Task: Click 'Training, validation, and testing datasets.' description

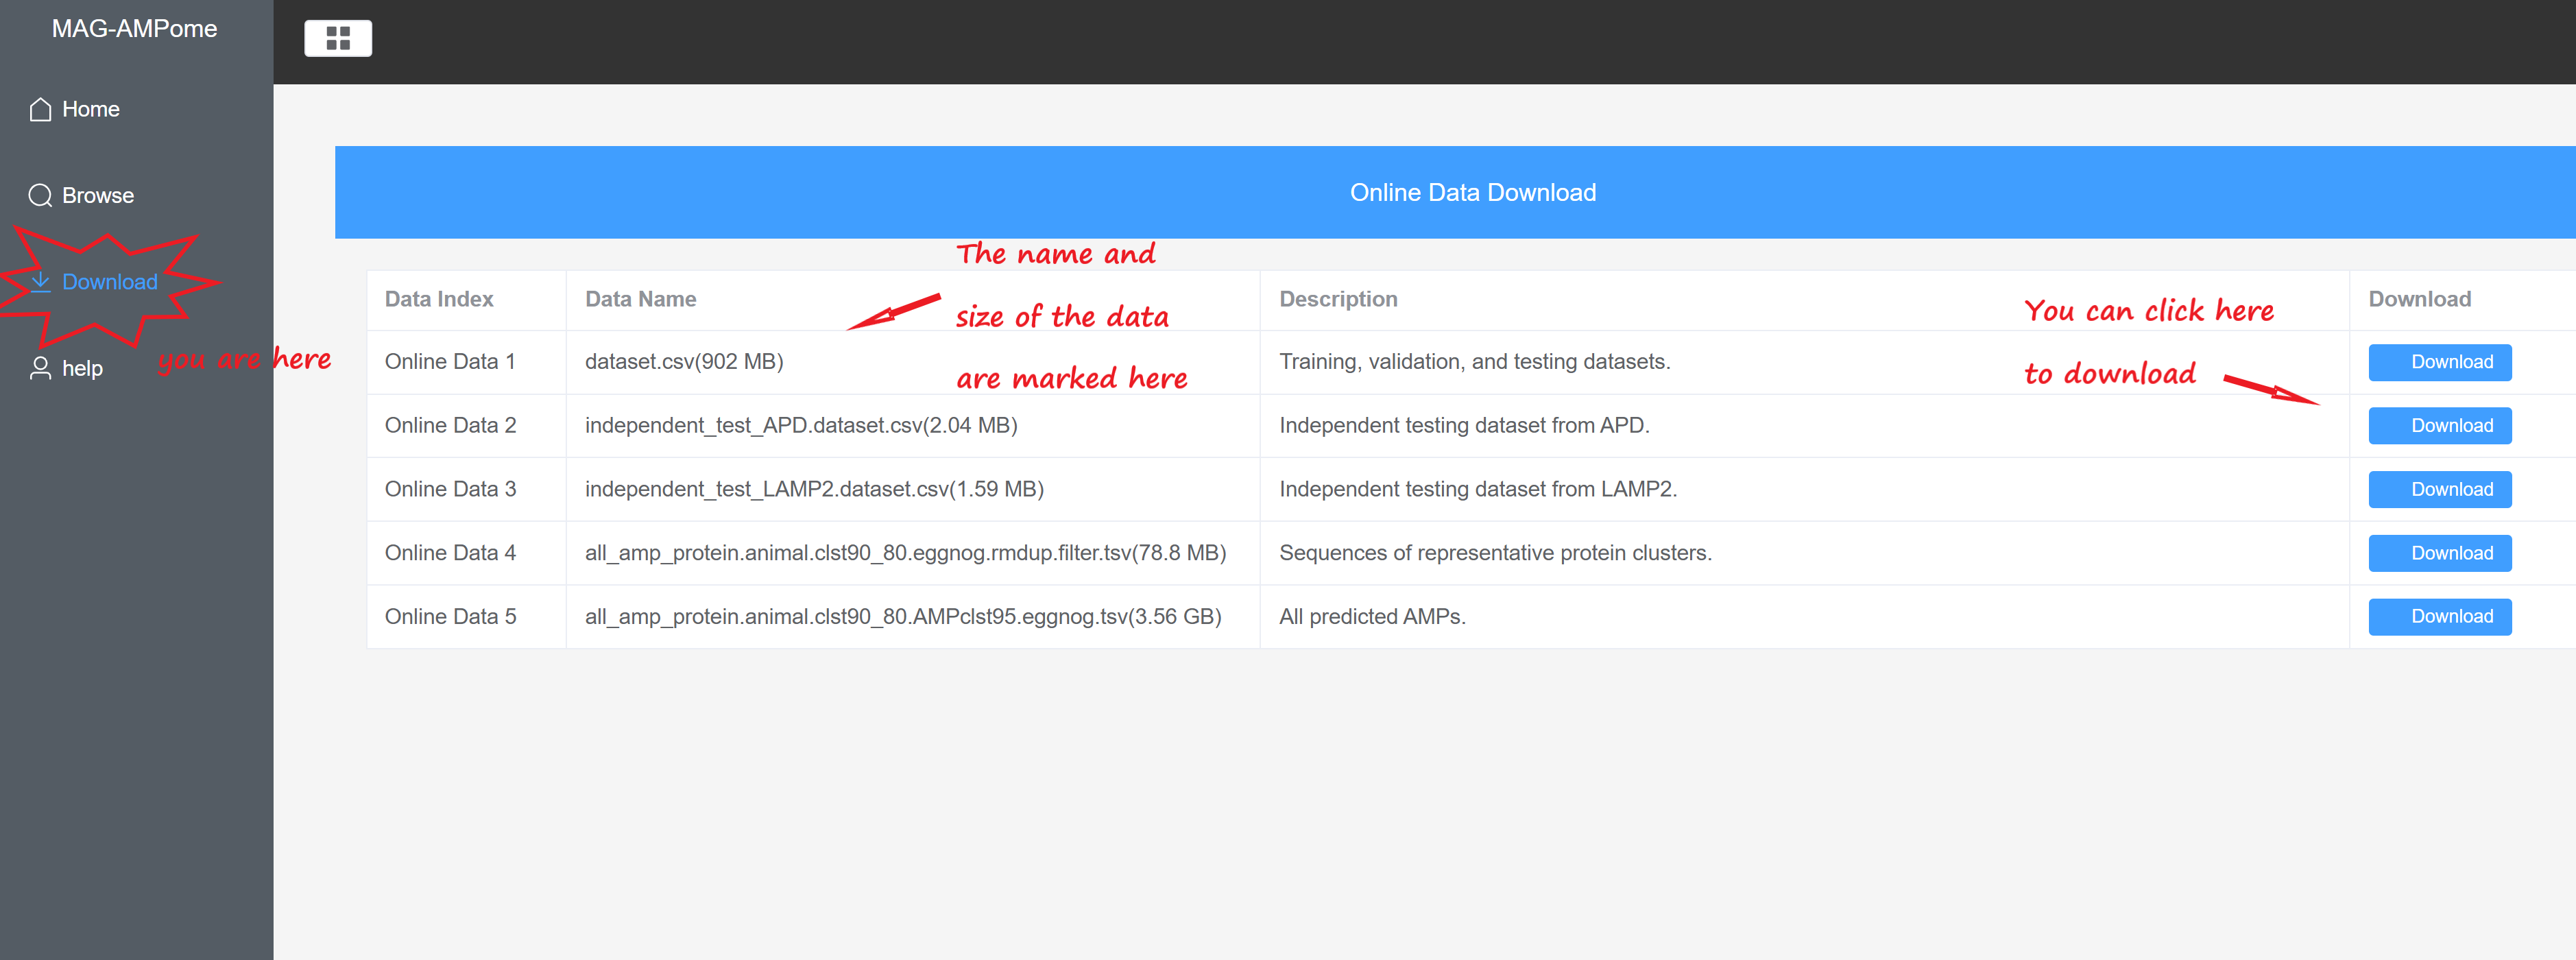Action: tap(1474, 362)
